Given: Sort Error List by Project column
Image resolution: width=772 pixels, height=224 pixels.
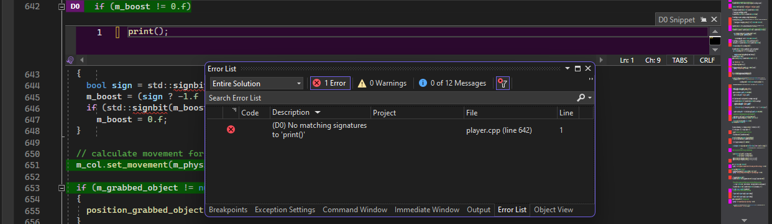Looking at the screenshot, I should [384, 113].
